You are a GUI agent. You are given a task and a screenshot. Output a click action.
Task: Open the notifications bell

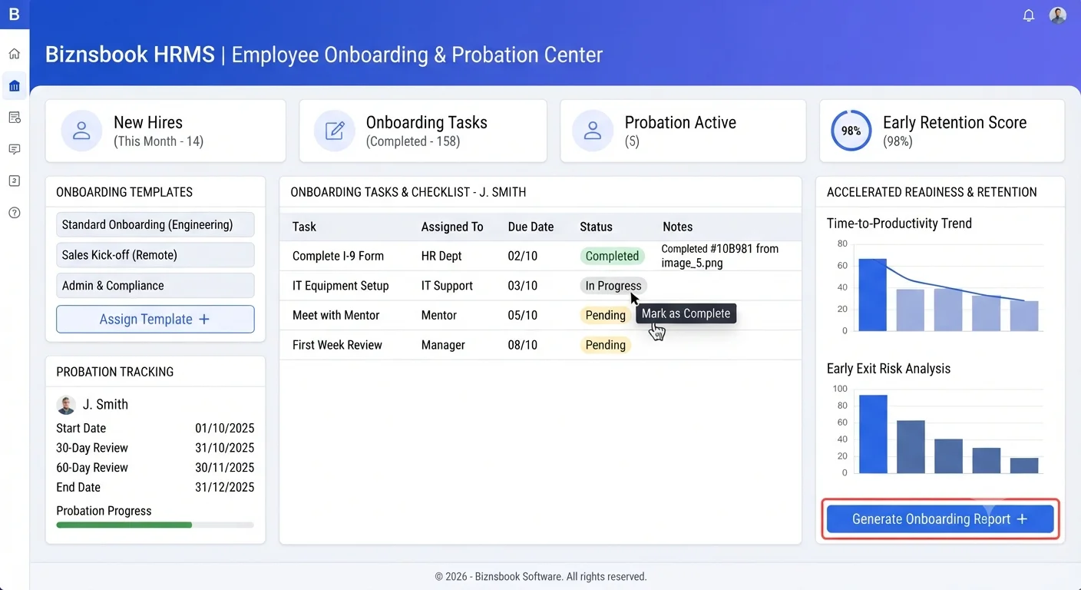1029,15
